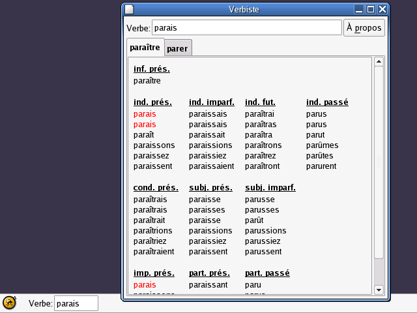Click red parais under imp. prés.
This screenshot has width=417, height=313.
point(145,285)
